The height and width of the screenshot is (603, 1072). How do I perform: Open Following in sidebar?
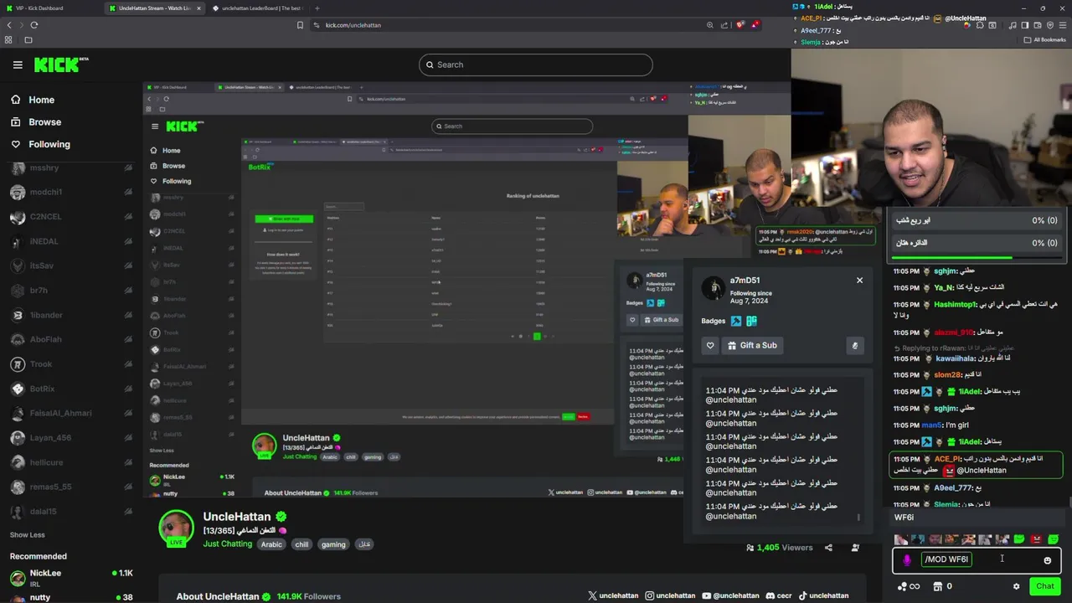41,144
